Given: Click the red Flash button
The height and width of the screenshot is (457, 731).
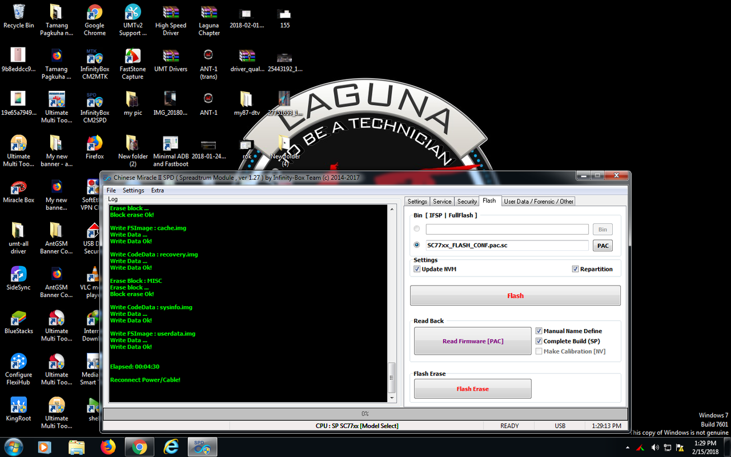Looking at the screenshot, I should pyautogui.click(x=515, y=295).
